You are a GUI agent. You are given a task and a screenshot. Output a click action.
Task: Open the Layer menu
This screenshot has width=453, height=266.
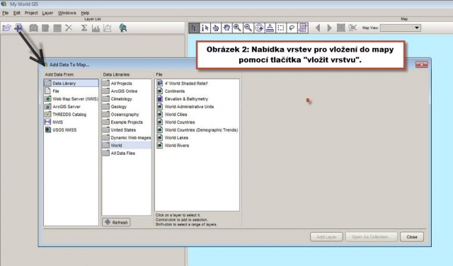(47, 13)
